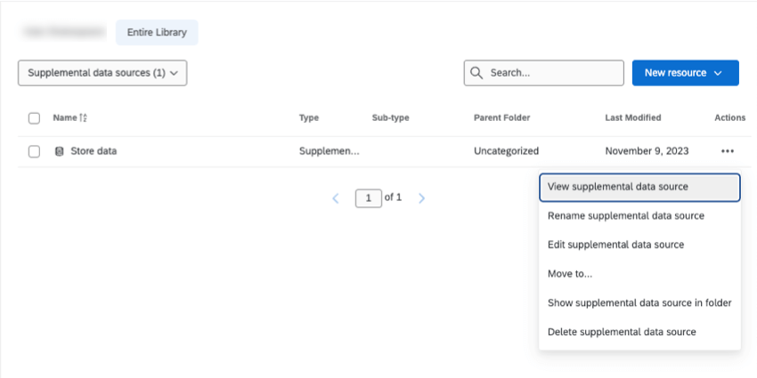Open the New resource dropdown
This screenshot has height=378, width=757.
[x=685, y=73]
